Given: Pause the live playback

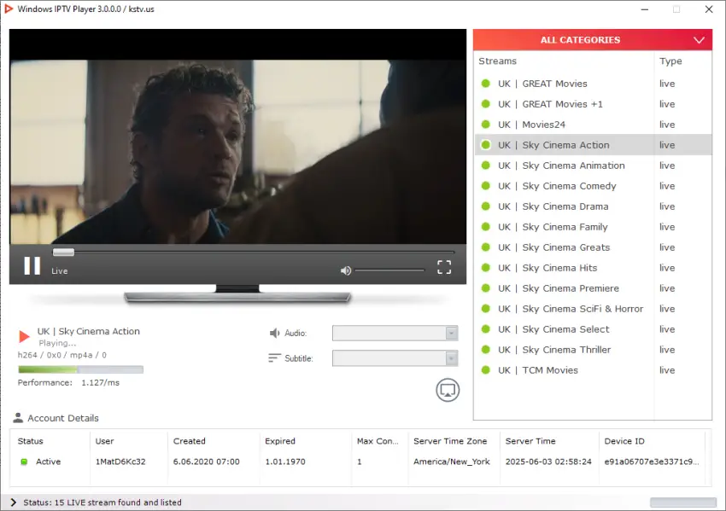Looking at the screenshot, I should (32, 266).
